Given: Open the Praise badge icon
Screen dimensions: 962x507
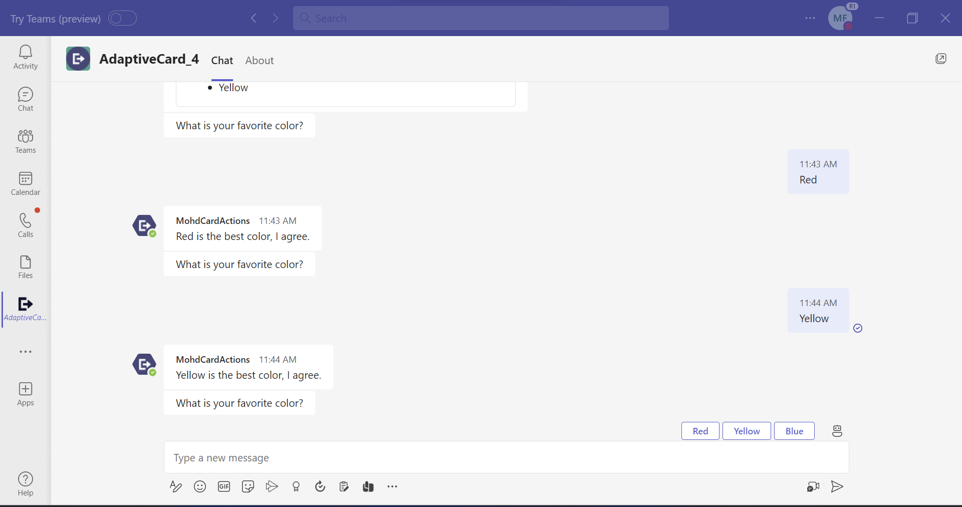Looking at the screenshot, I should [296, 486].
